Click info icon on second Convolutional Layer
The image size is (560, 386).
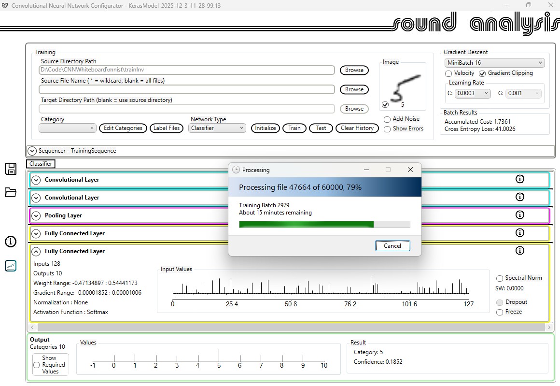point(520,197)
